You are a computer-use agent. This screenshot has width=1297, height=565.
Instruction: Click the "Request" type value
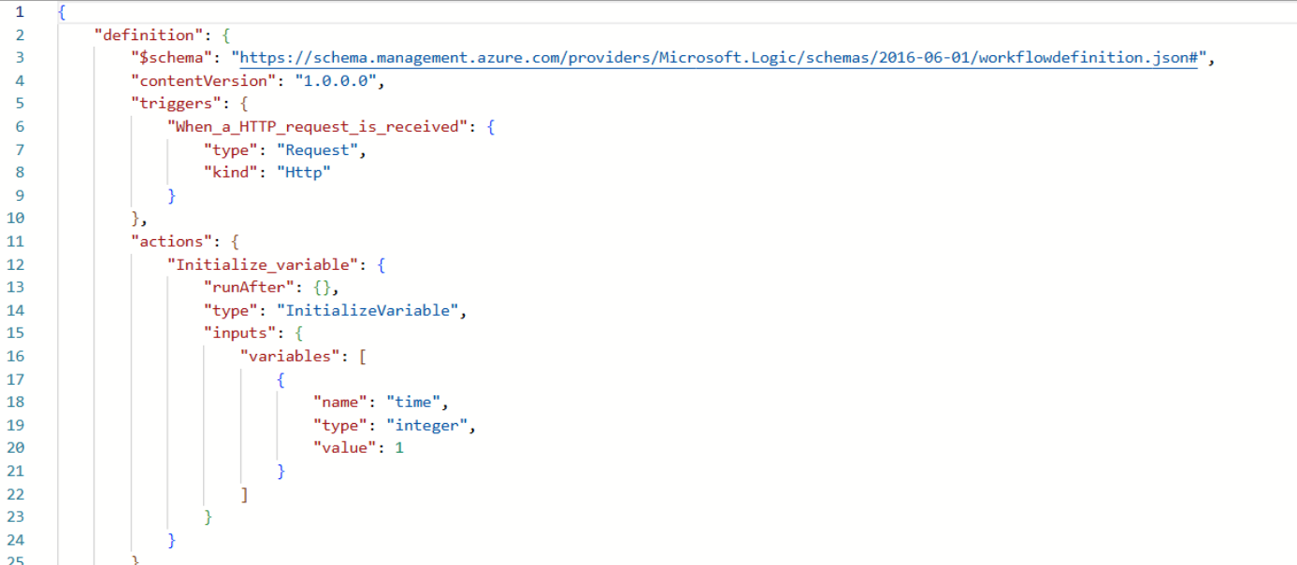point(318,149)
